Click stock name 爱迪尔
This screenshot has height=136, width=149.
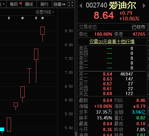[122, 6]
